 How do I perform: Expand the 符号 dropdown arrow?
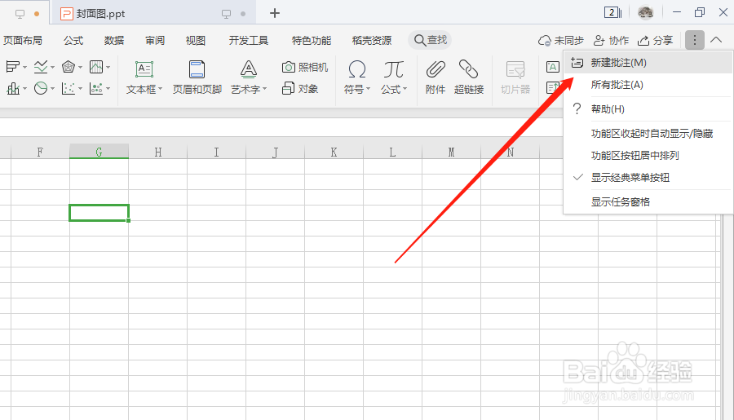coord(368,89)
